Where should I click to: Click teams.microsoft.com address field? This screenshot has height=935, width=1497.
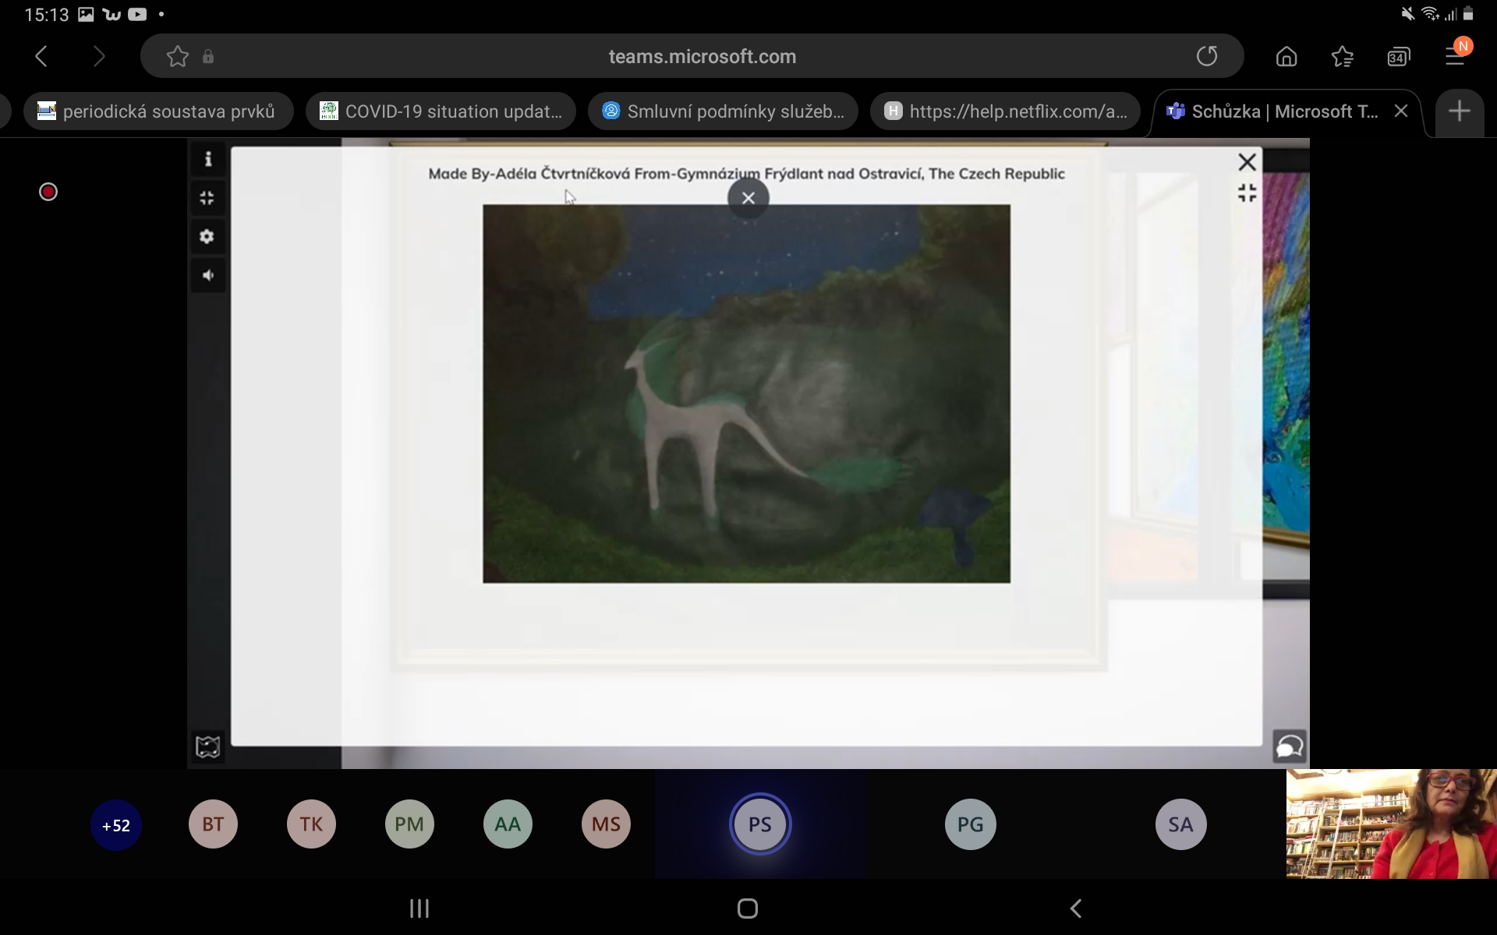(x=702, y=56)
